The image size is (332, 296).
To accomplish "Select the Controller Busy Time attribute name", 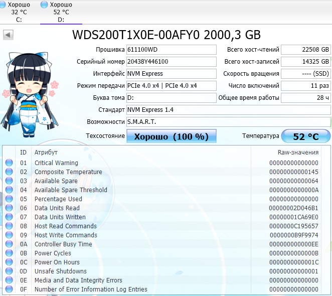I will (63, 244).
